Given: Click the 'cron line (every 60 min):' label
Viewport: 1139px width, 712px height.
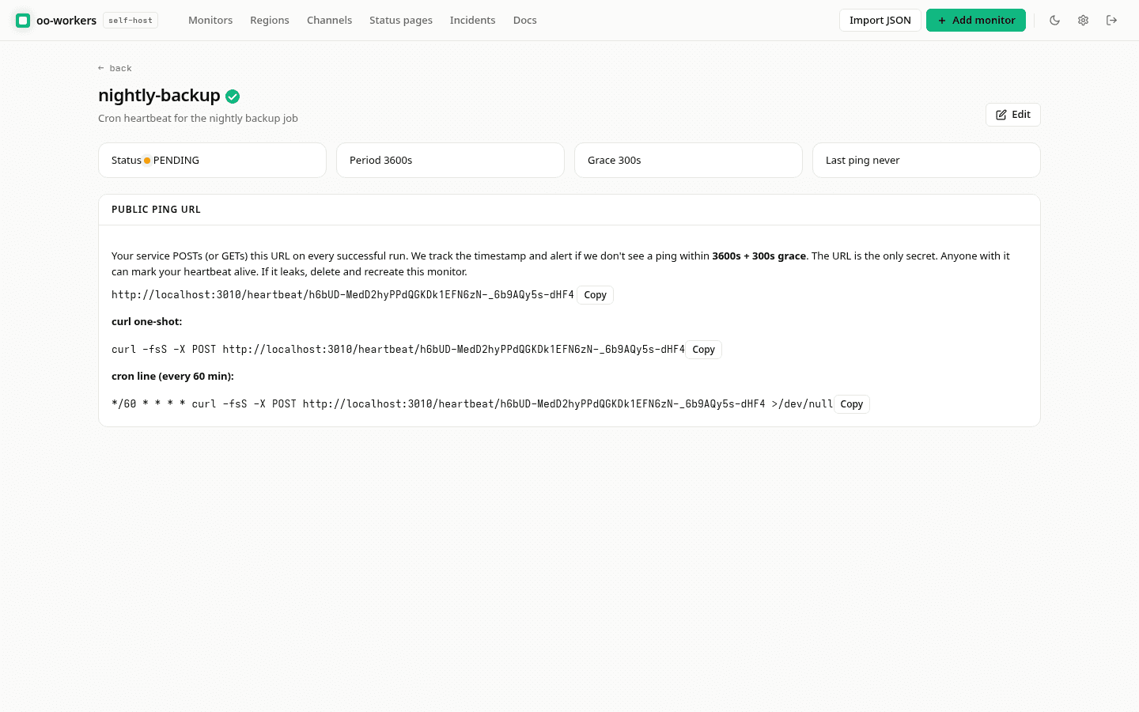Looking at the screenshot, I should [172, 377].
